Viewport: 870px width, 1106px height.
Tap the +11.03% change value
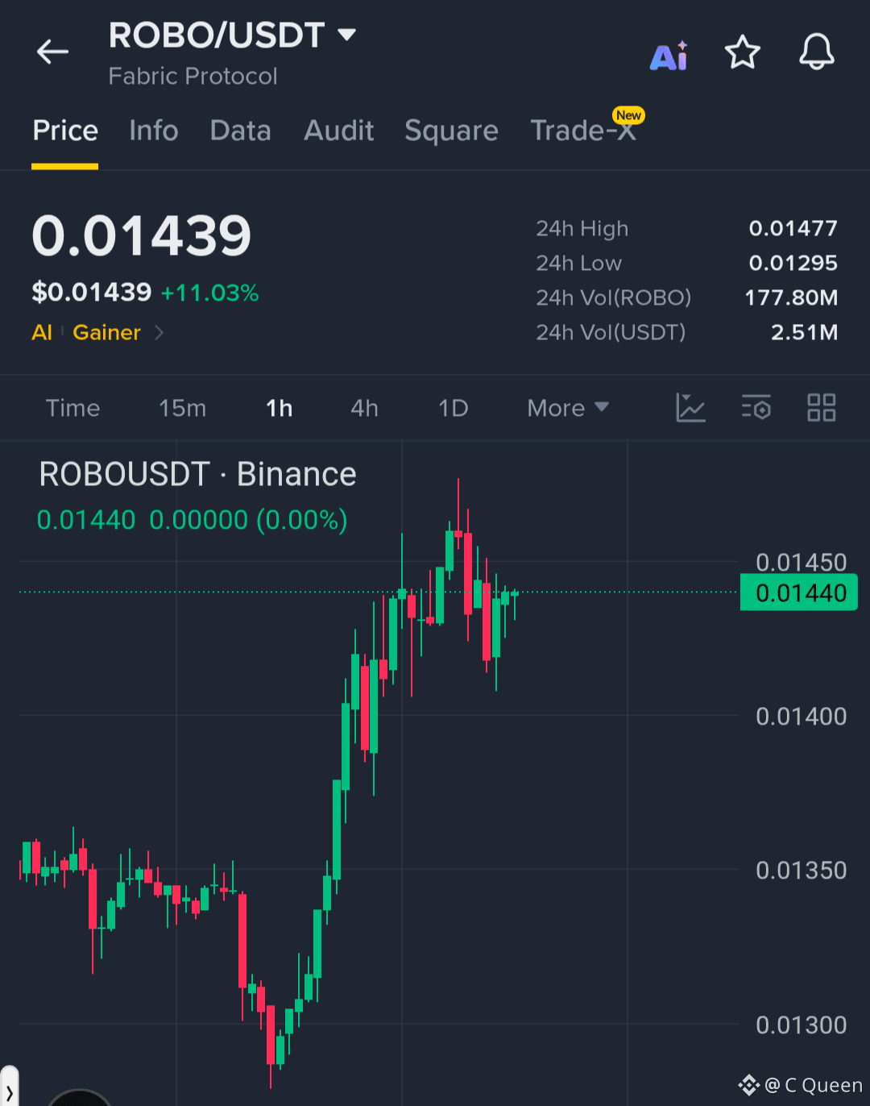[209, 293]
